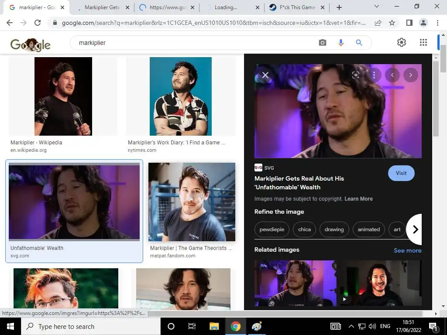Click the large preview image in the panel
The image size is (447, 335).
338,111
